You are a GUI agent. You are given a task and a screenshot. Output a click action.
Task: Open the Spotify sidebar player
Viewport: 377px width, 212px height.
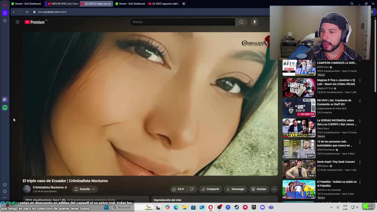pos(5,108)
